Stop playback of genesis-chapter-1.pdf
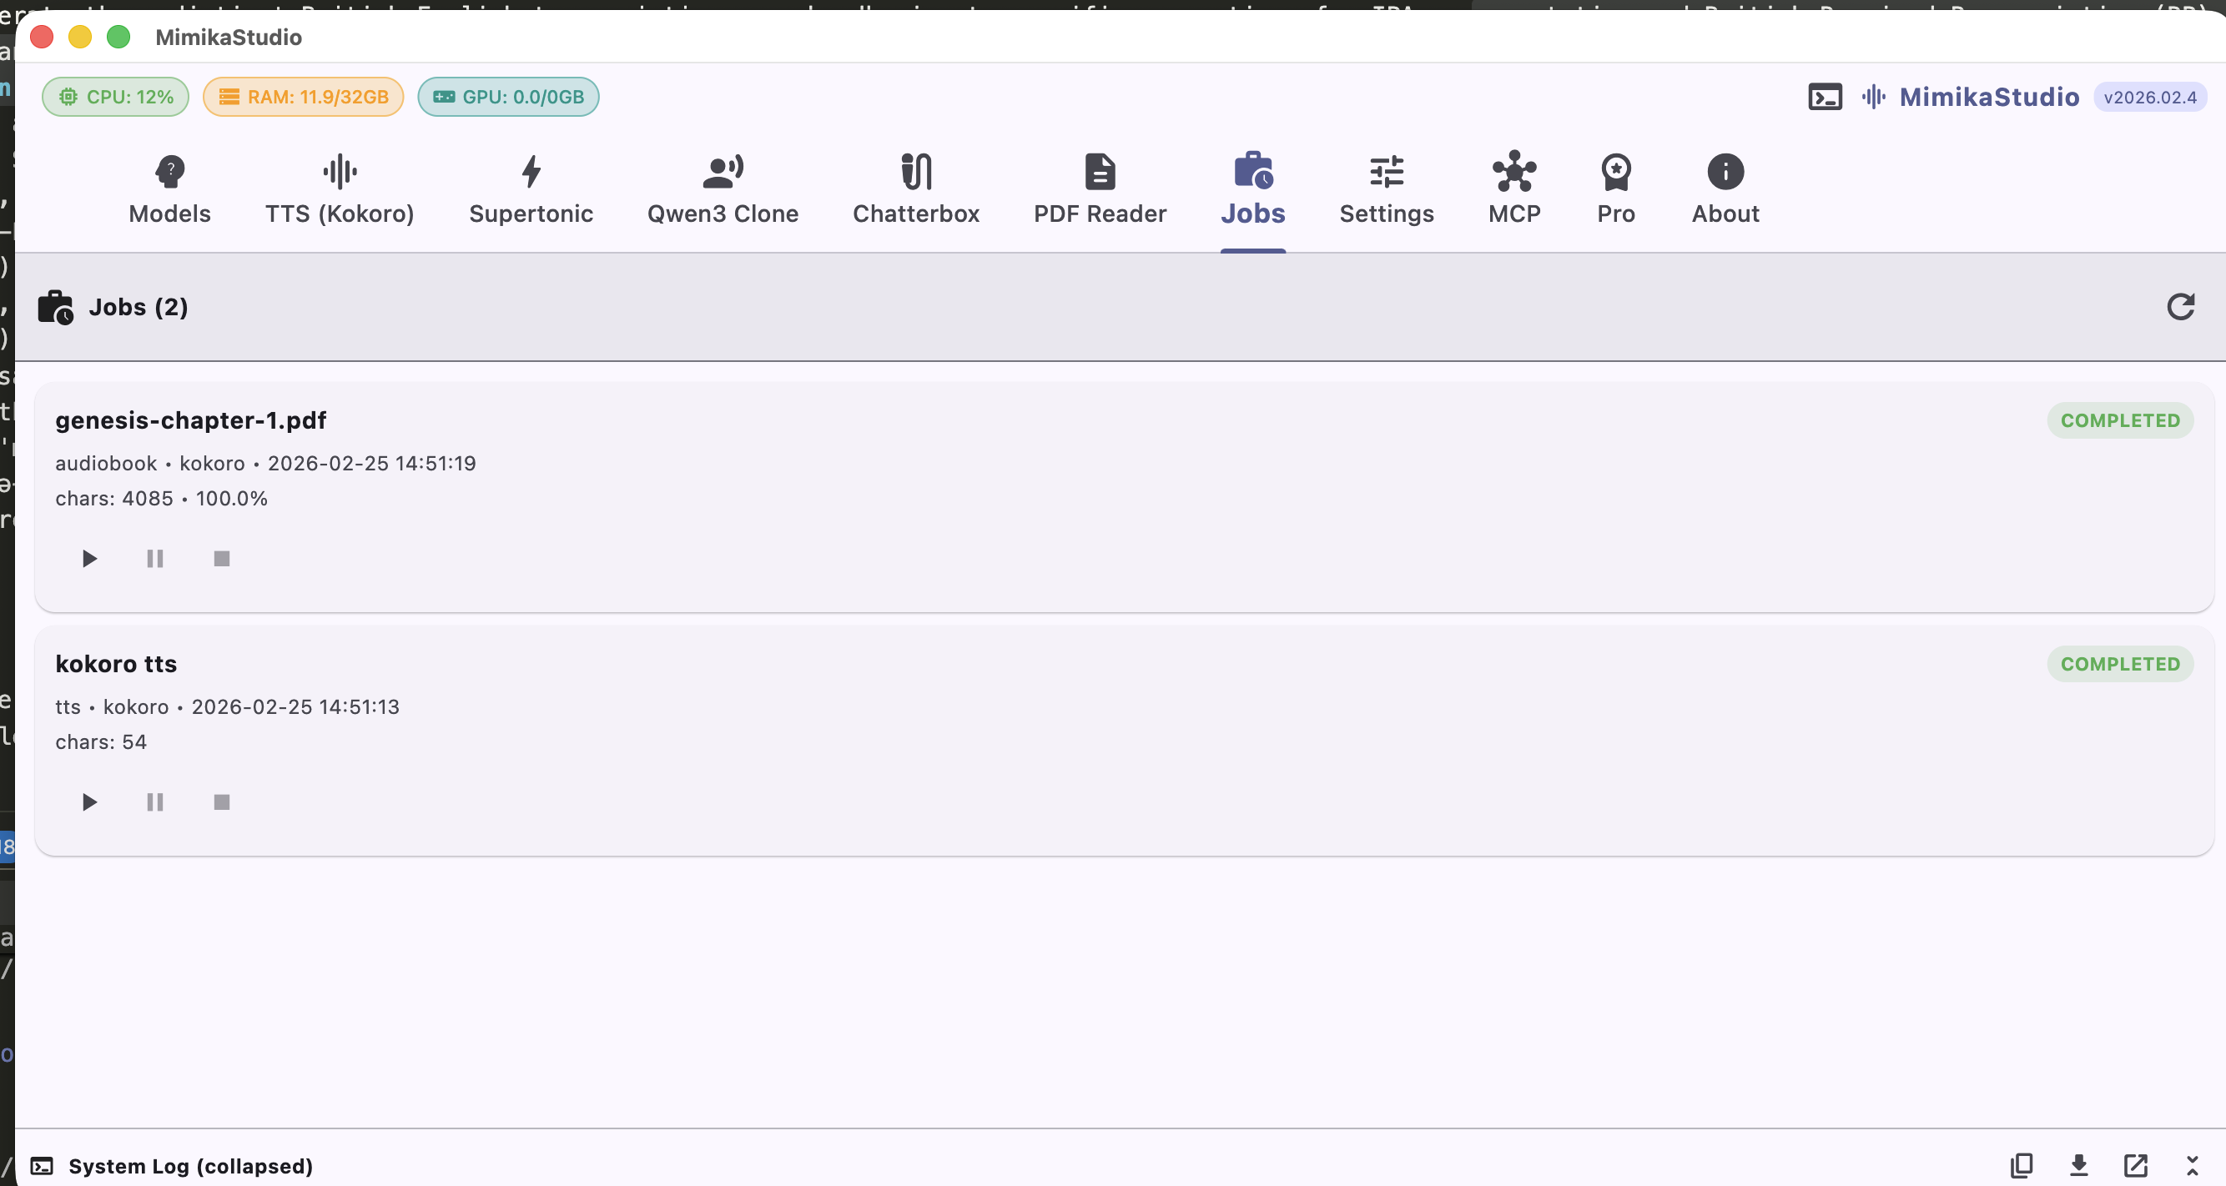 [221, 559]
